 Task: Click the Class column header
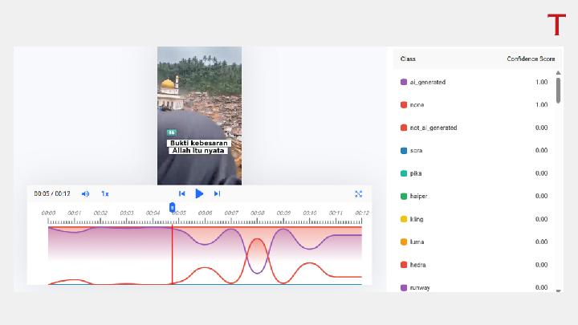click(x=408, y=59)
